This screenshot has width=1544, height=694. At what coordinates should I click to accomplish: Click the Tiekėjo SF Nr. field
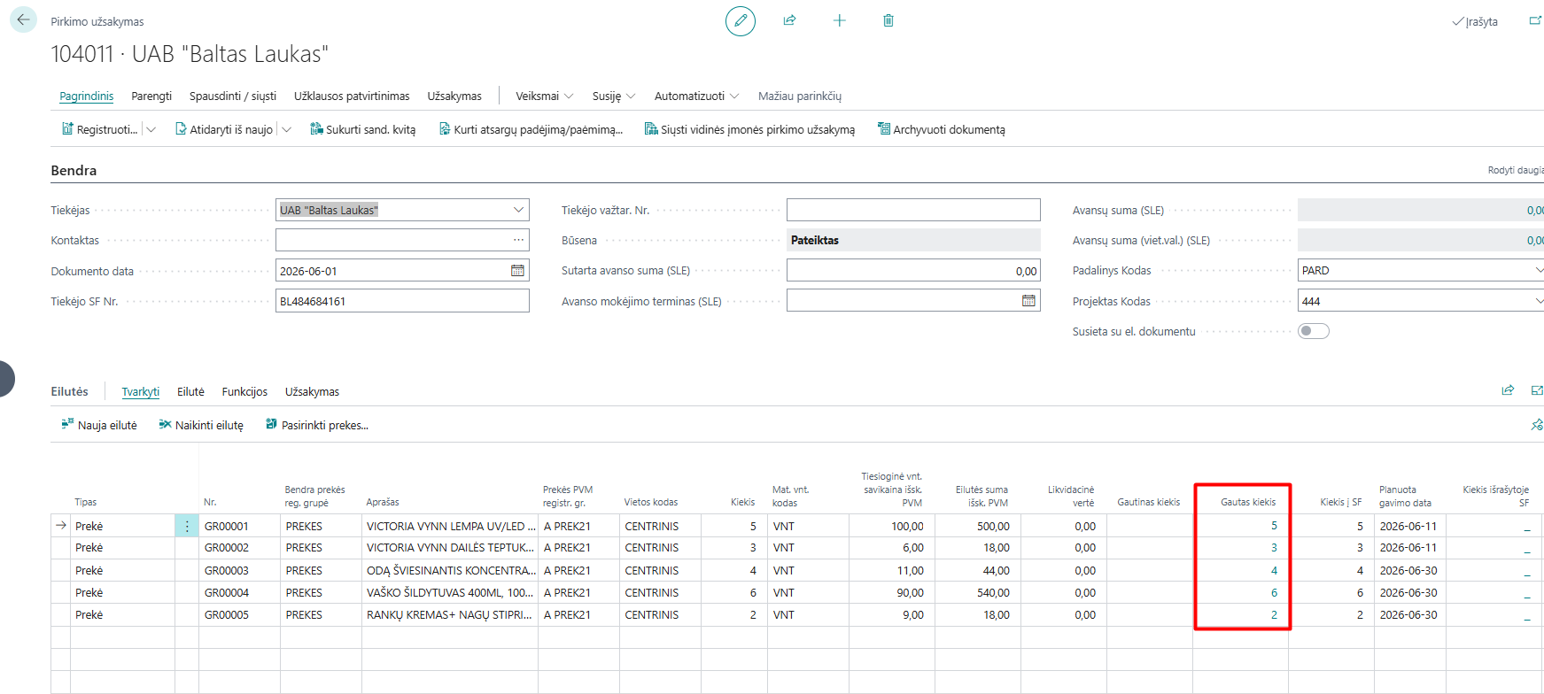(x=402, y=301)
